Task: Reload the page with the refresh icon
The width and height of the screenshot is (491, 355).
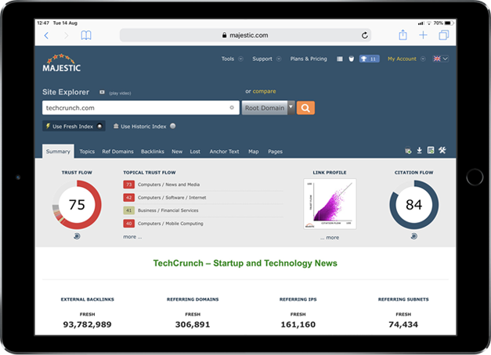Action: [x=364, y=35]
